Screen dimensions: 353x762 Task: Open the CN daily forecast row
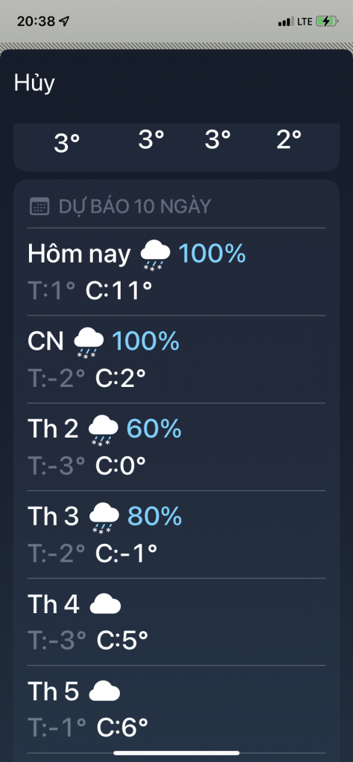click(x=176, y=359)
